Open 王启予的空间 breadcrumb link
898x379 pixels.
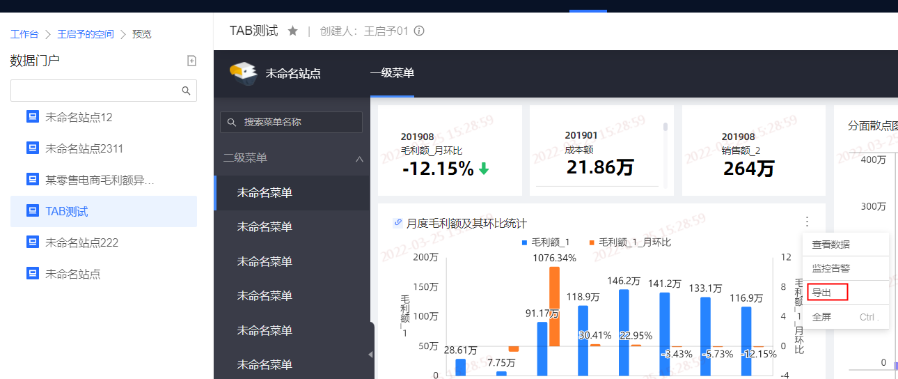tap(85, 34)
